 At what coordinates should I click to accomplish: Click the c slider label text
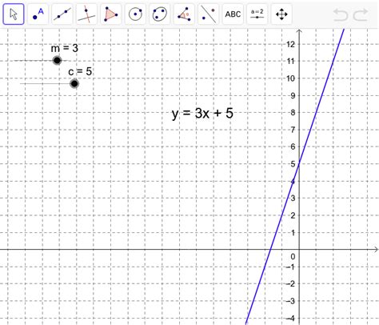pyautogui.click(x=80, y=71)
